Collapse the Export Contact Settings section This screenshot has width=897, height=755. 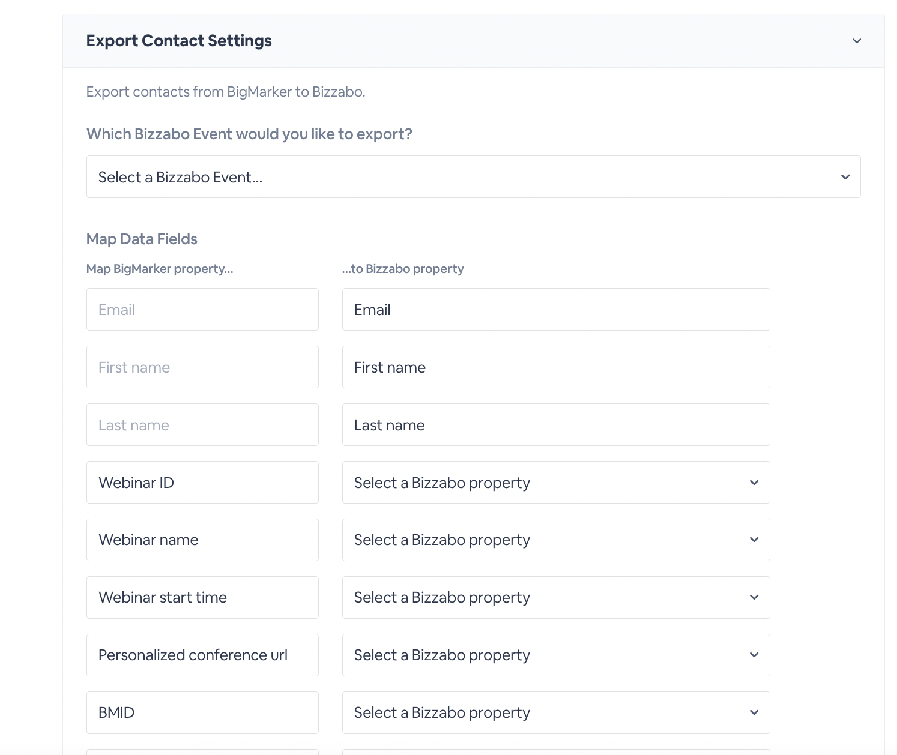857,41
